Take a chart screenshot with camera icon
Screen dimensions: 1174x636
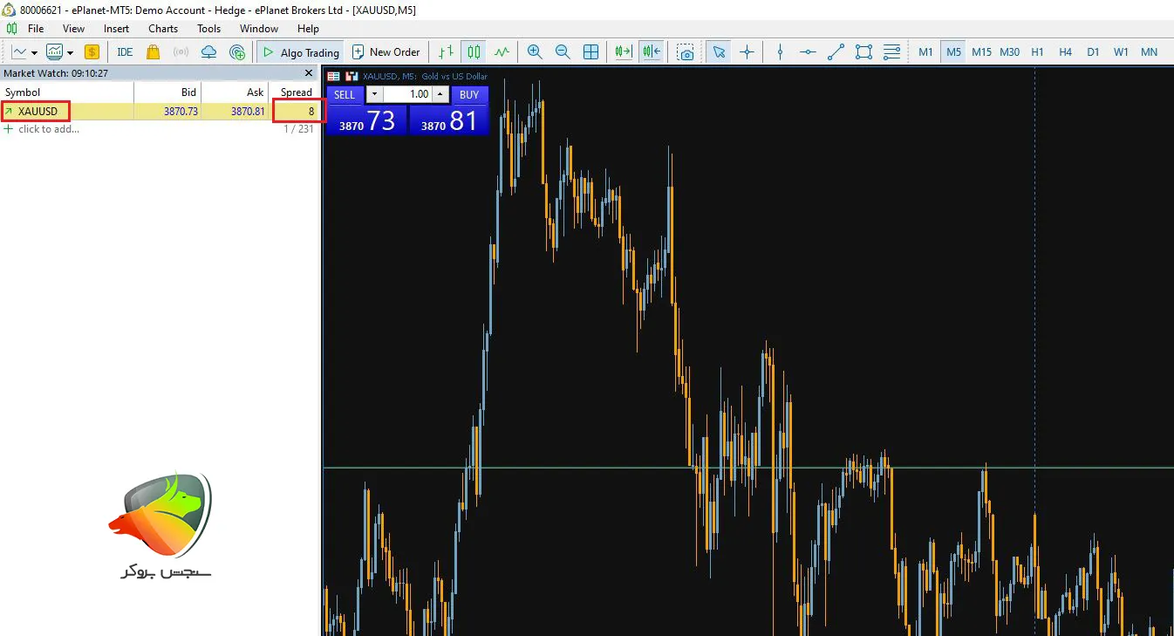click(686, 52)
